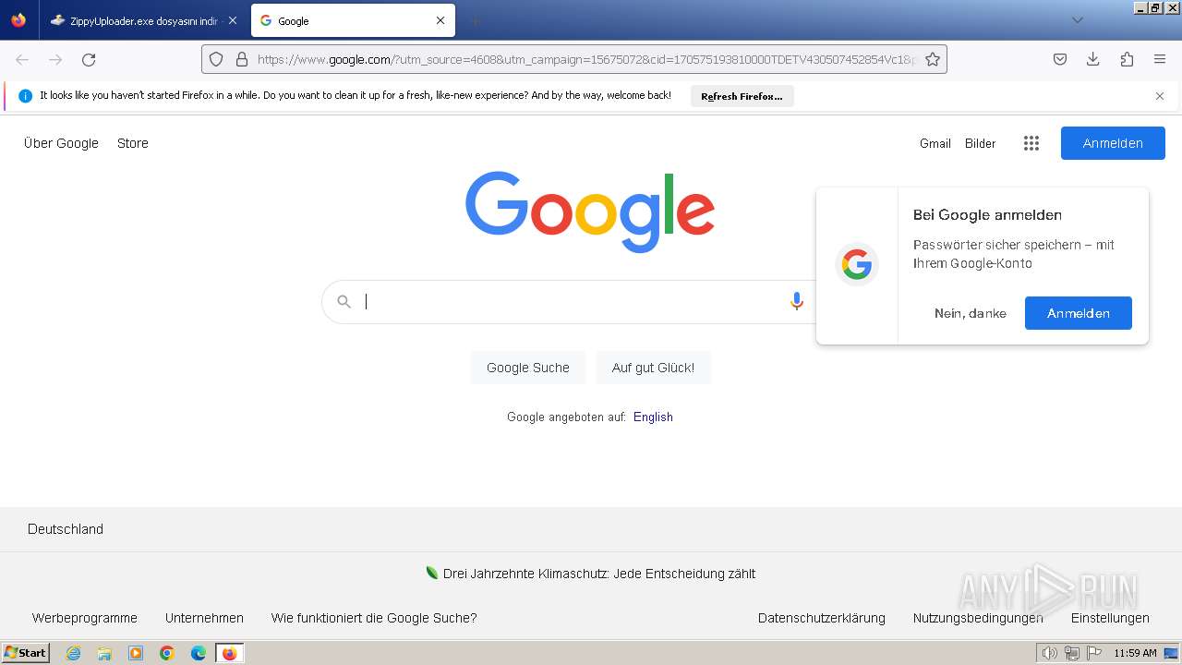This screenshot has height=665, width=1182.
Task: Open the Action Center flag icon
Action: click(x=1094, y=653)
